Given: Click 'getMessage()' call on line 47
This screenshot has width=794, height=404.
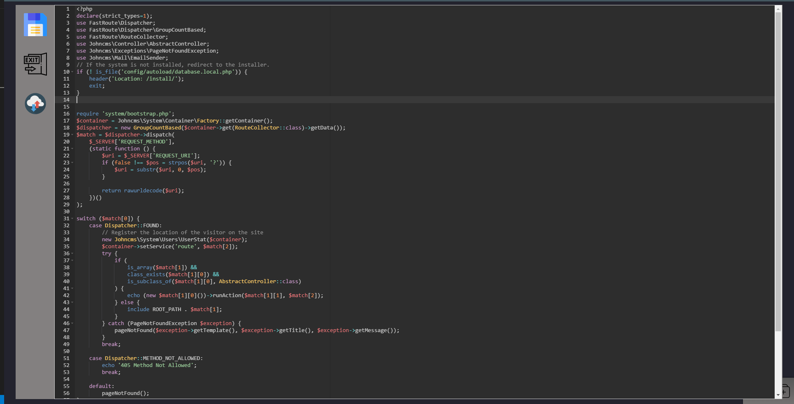Looking at the screenshot, I should [x=374, y=330].
